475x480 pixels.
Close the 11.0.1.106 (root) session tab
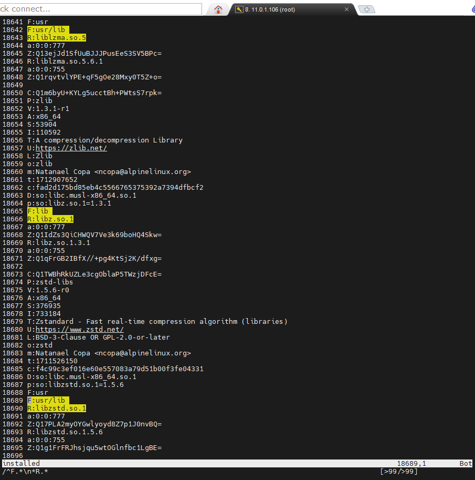click(346, 9)
